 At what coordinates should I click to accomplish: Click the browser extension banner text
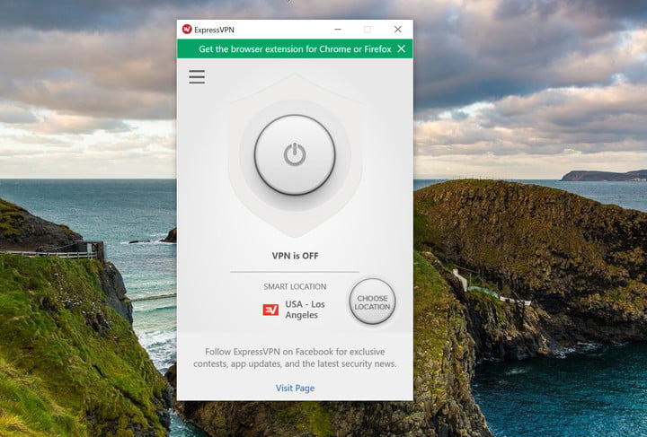(295, 49)
